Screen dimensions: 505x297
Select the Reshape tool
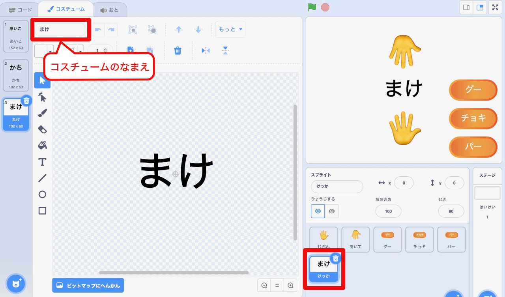click(42, 96)
